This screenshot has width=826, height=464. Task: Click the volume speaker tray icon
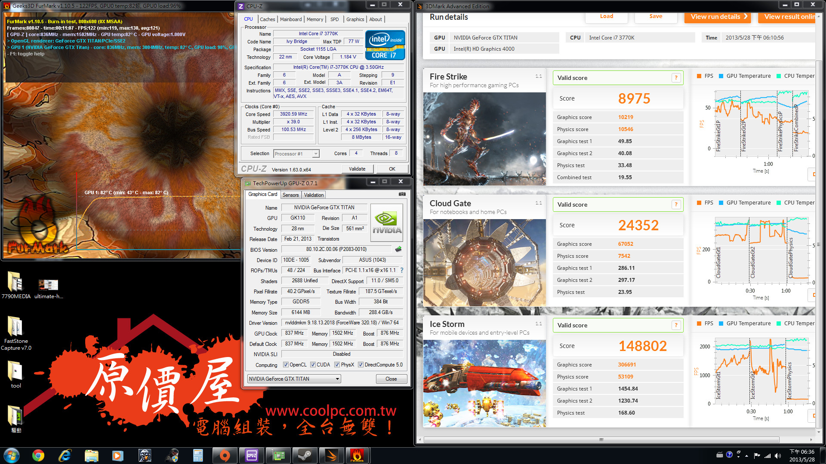click(x=778, y=455)
